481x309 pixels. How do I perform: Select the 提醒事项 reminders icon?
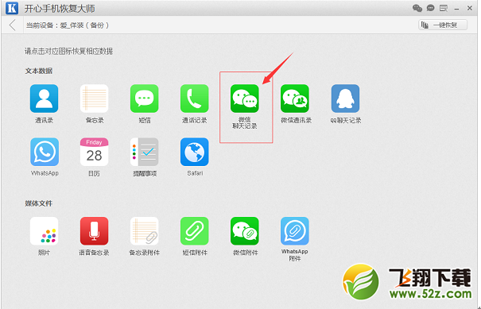(144, 152)
